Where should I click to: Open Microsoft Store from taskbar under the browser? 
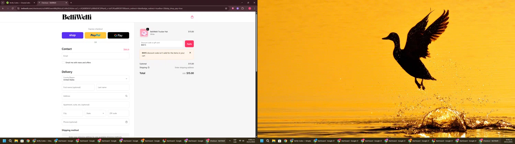(x=22, y=141)
